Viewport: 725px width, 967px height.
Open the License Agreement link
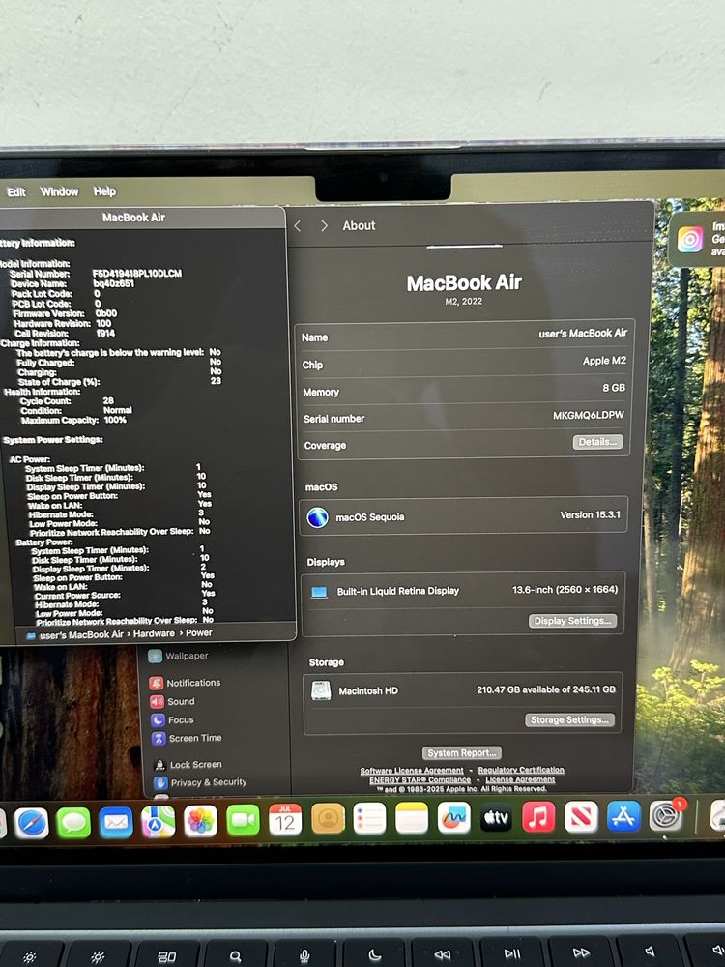pyautogui.click(x=520, y=778)
